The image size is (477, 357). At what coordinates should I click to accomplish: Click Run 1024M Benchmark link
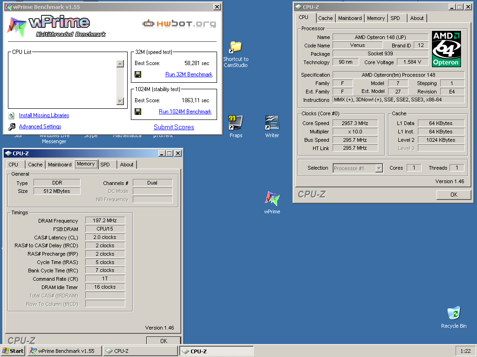185,112
